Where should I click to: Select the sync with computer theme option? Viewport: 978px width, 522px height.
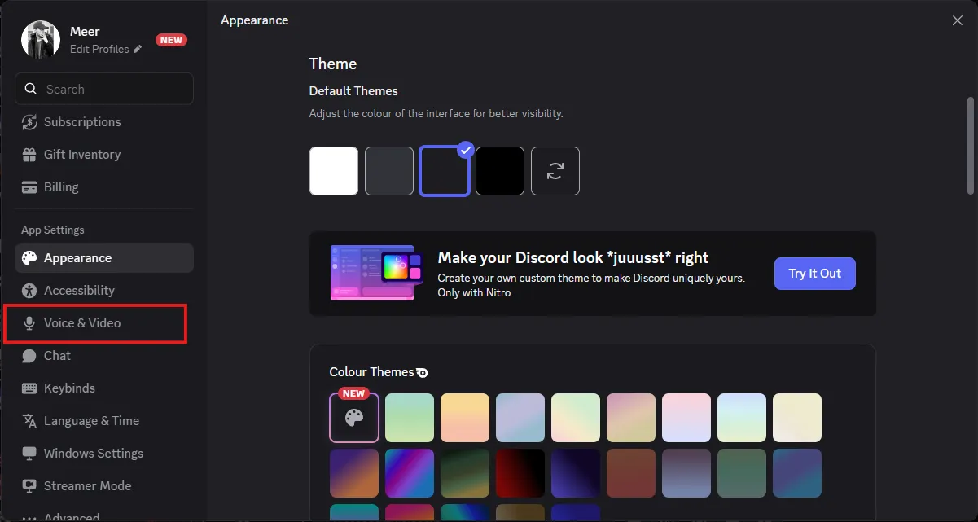(x=555, y=171)
